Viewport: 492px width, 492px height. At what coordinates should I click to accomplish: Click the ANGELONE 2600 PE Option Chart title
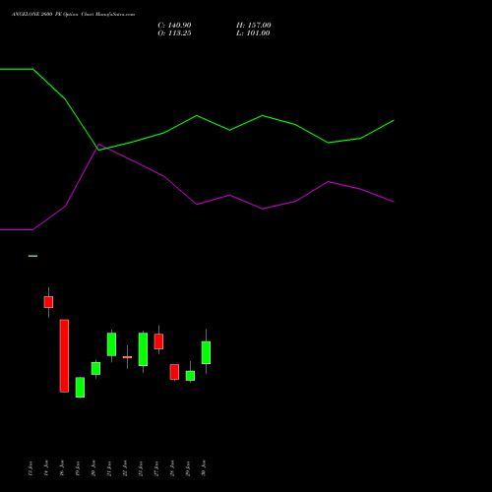tap(73, 15)
